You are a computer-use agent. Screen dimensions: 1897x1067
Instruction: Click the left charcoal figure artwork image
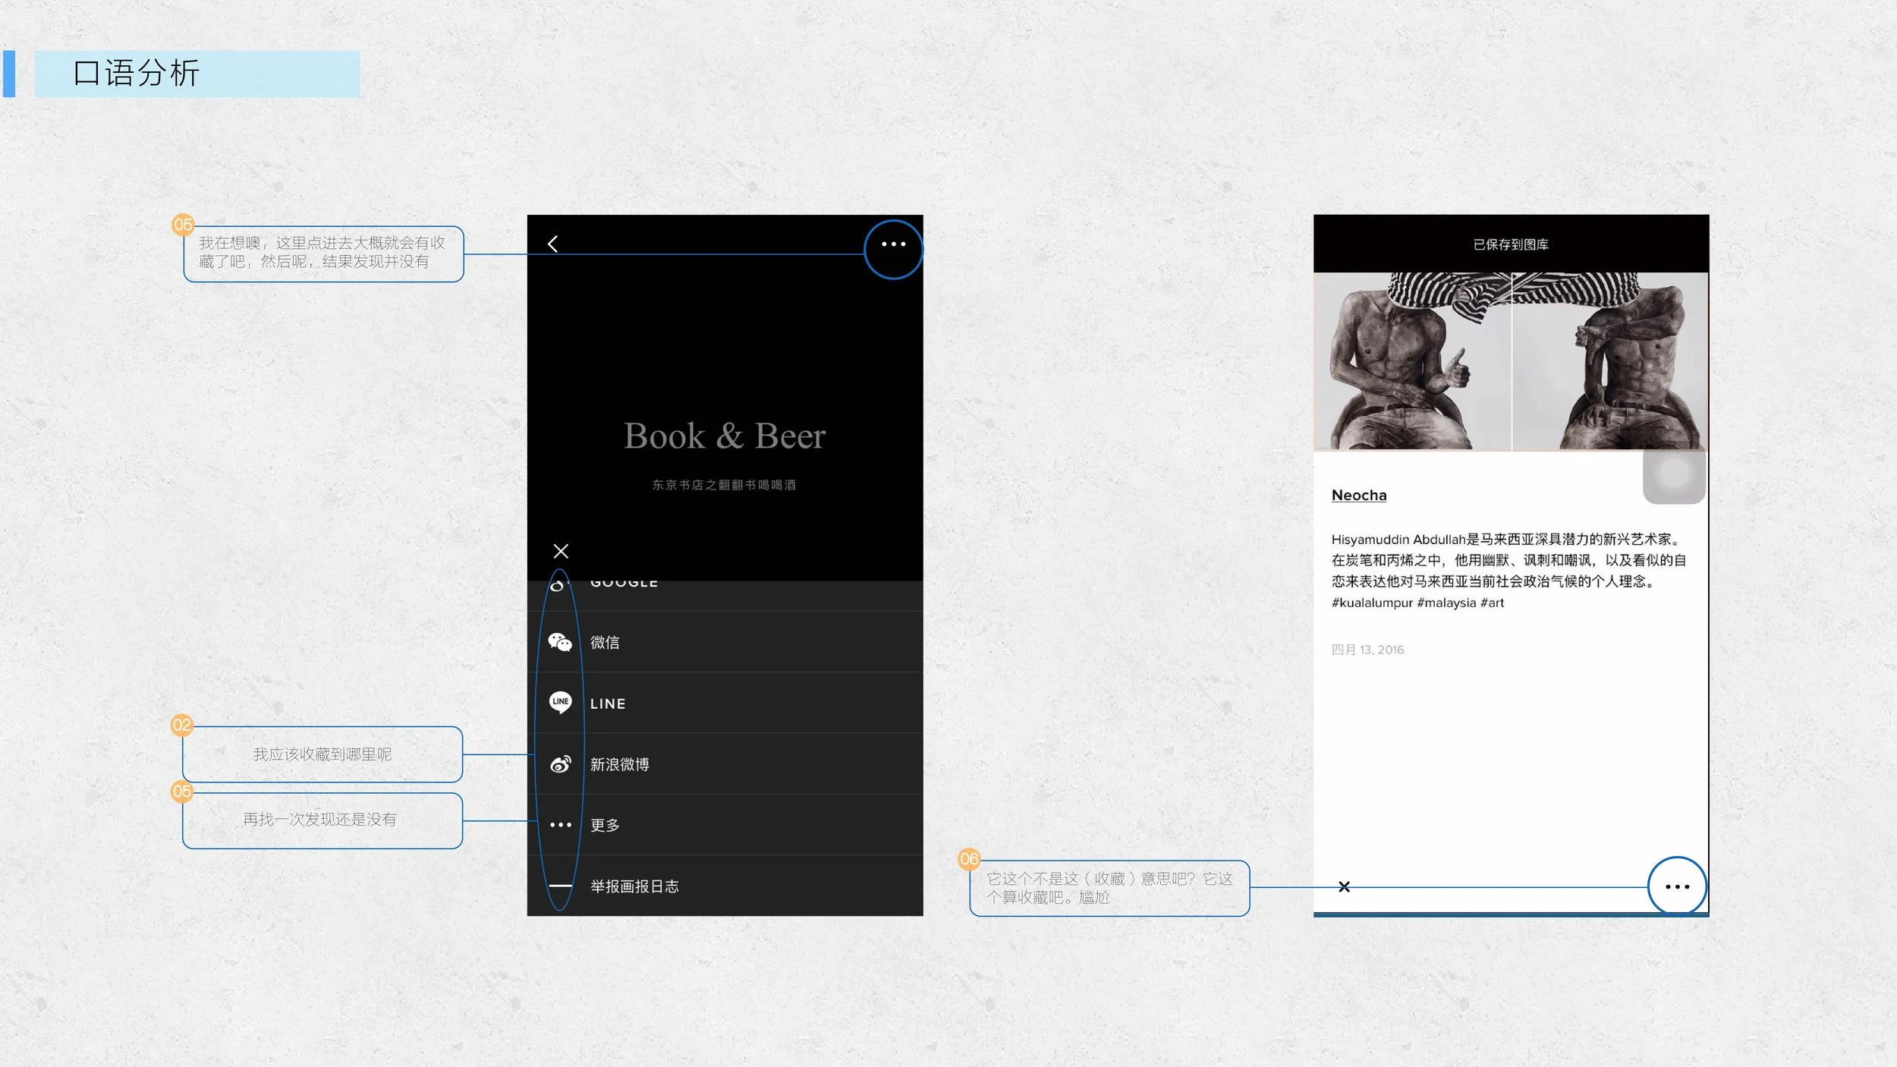(x=1411, y=363)
